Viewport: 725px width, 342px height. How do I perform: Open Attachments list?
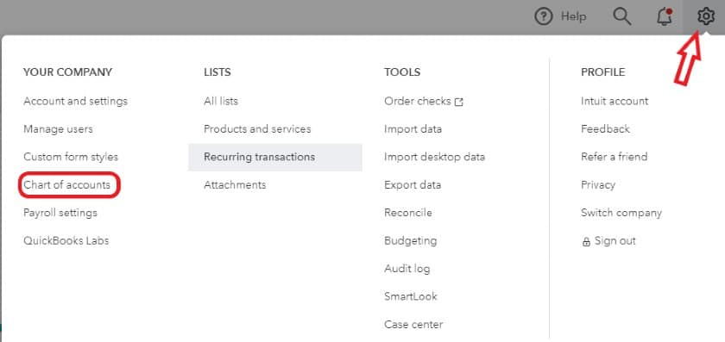235,184
